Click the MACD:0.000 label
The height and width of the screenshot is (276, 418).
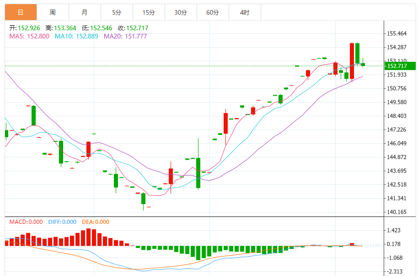pos(26,222)
